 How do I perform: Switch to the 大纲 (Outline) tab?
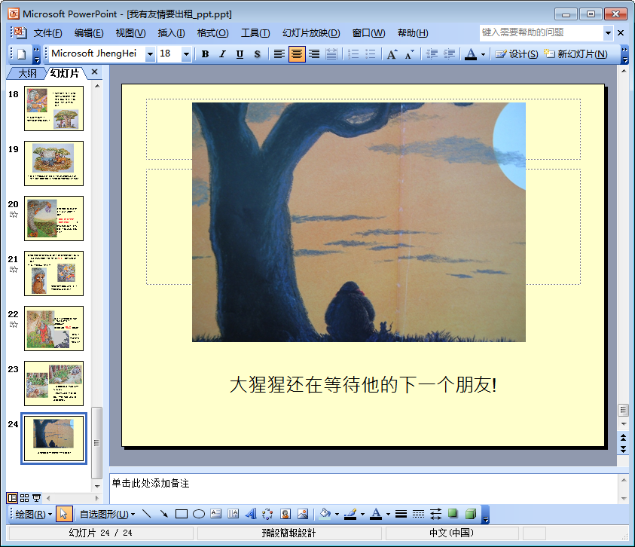click(x=27, y=73)
